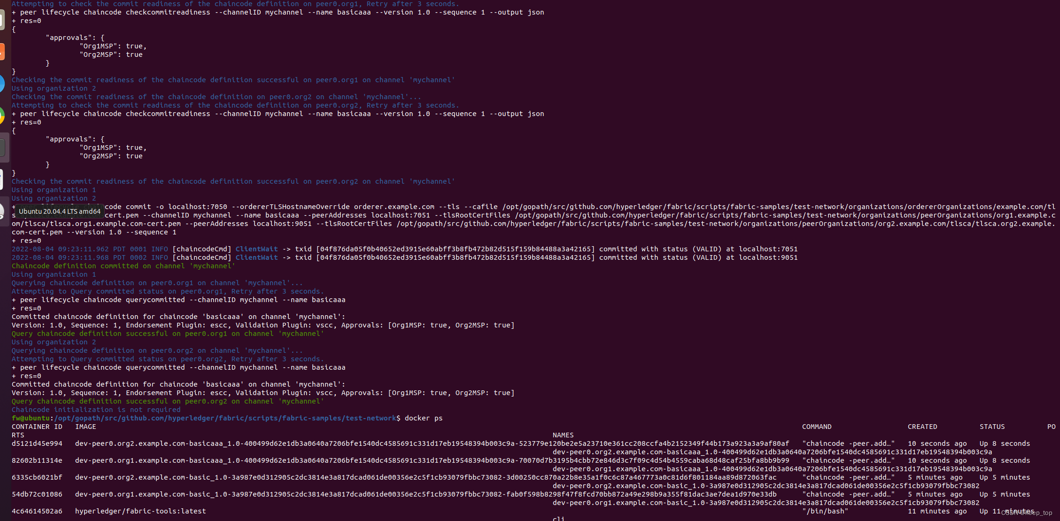1060x521 pixels.
Task: Select the hyperledger/fabric-tools:latest image name
Action: click(x=141, y=511)
